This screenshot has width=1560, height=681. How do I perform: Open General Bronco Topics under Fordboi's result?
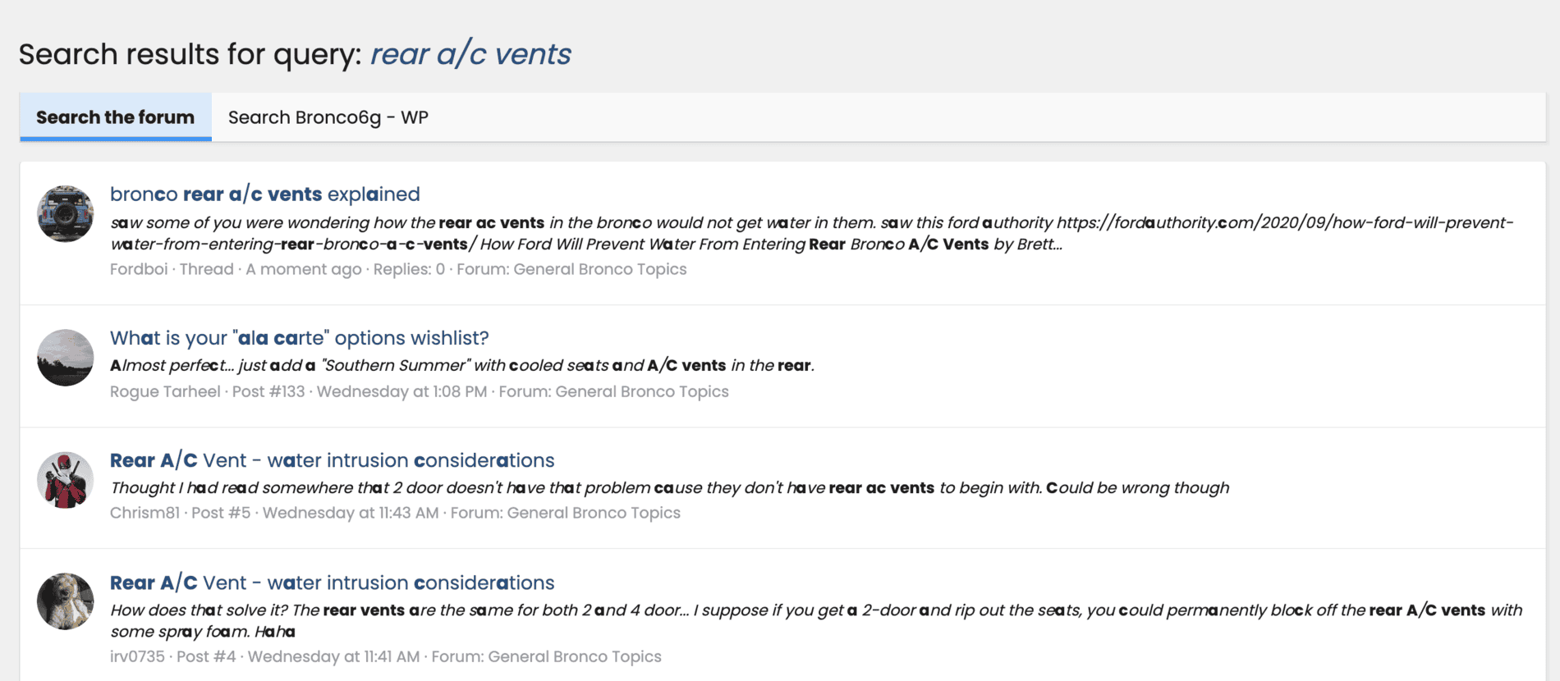coord(600,269)
